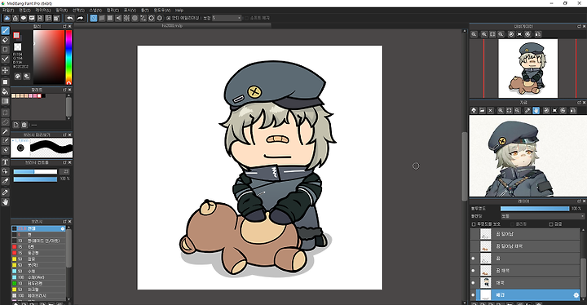Select the Gradient tool
This screenshot has width=587, height=305.
5,101
